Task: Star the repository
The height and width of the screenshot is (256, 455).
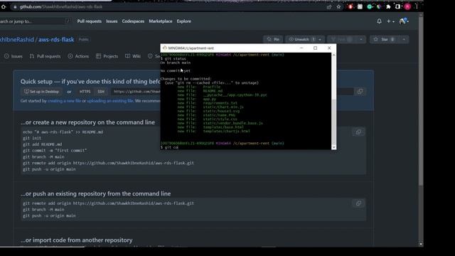Action: click(384, 40)
